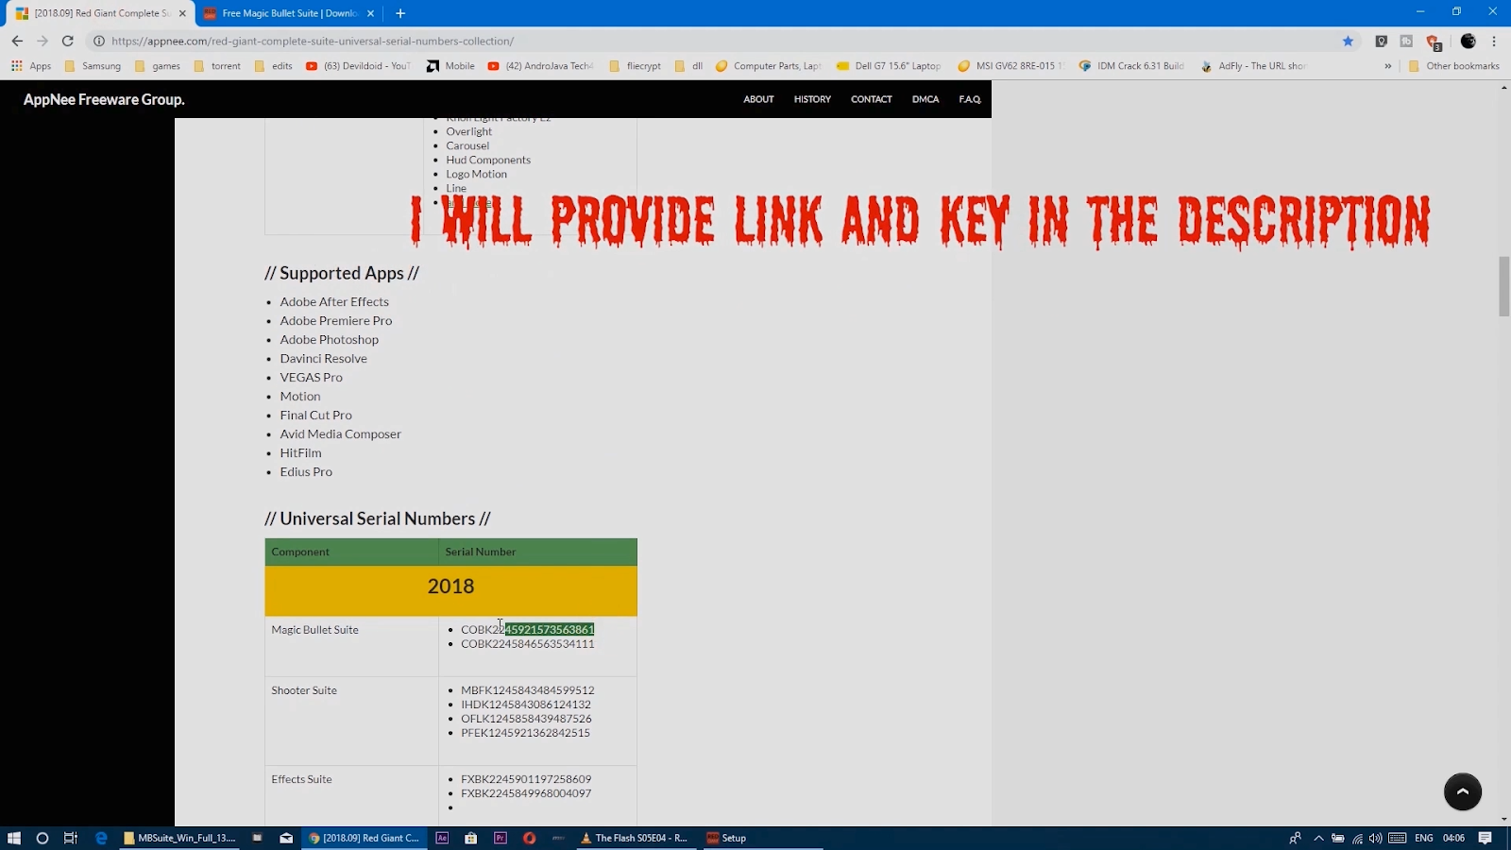Open the Action Center notifications icon

(x=1486, y=838)
